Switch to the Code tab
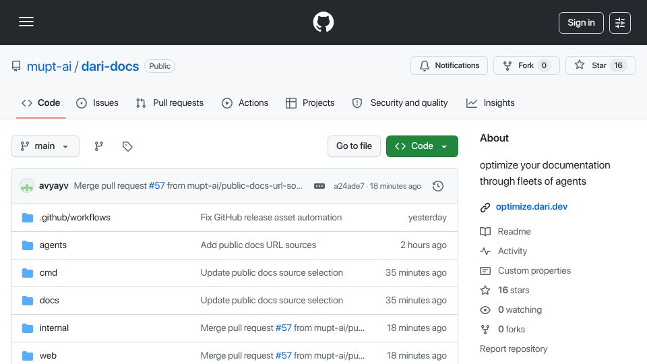Image resolution: width=647 pixels, height=364 pixels. (x=41, y=102)
